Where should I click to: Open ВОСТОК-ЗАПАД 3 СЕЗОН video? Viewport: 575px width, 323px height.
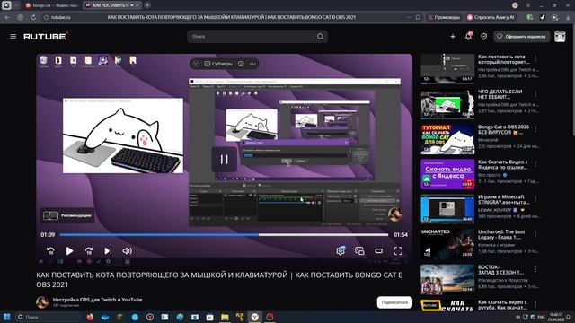tap(447, 279)
